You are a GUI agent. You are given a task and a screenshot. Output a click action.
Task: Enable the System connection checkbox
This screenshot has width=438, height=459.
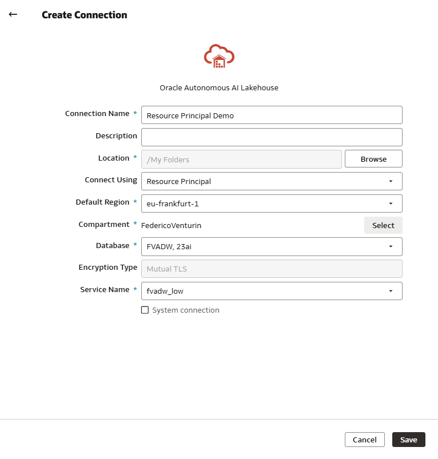pos(145,310)
